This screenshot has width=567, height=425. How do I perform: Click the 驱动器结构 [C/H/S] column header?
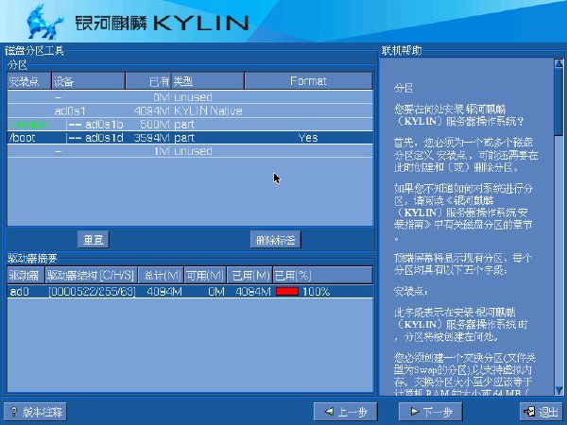[91, 276]
